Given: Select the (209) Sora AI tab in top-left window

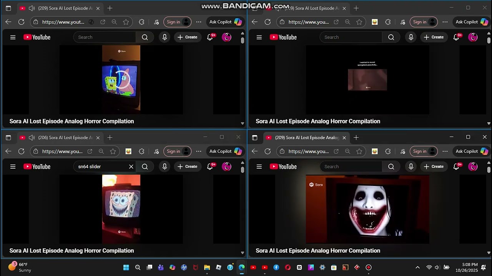Looking at the screenshot, I should pyautogui.click(x=60, y=8).
